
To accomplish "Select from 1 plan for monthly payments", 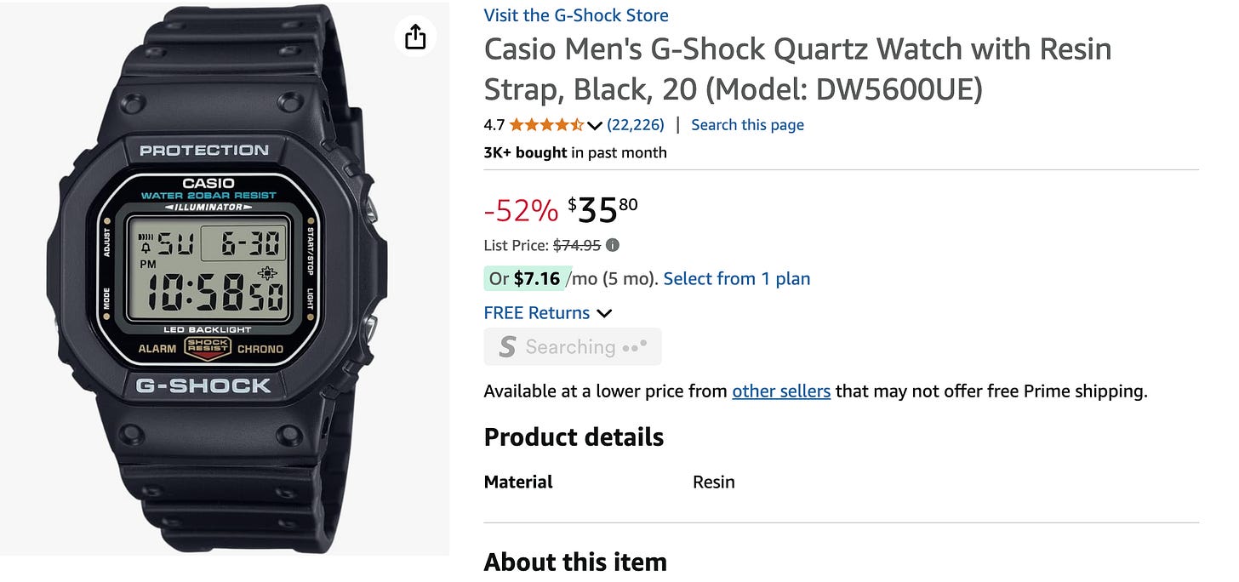I will (x=736, y=278).
